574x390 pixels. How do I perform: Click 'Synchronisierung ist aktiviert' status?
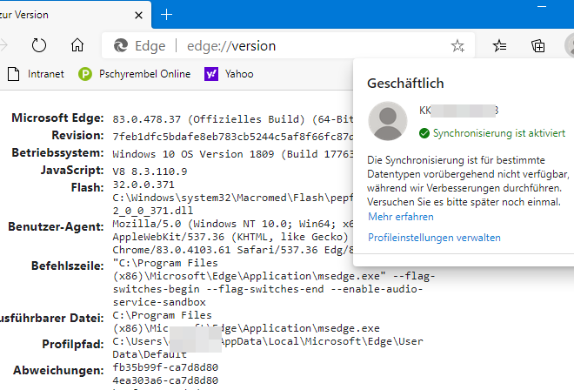pyautogui.click(x=492, y=133)
